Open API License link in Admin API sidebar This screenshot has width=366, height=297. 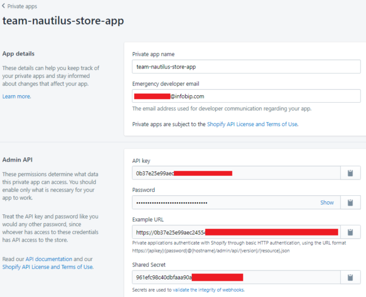point(47,267)
